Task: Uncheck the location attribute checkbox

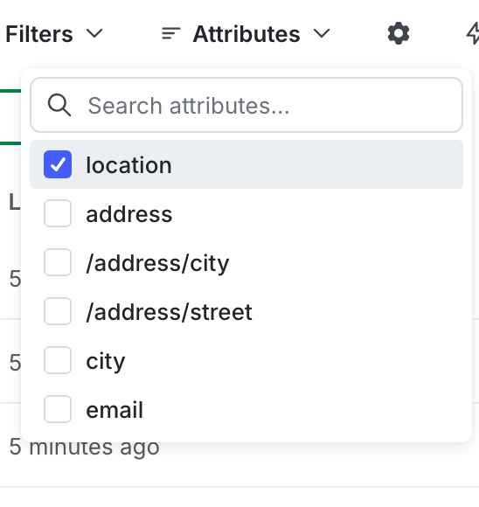Action: 58,164
